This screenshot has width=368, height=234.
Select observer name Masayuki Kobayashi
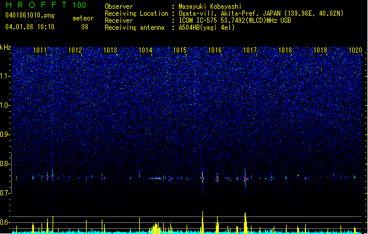pos(210,6)
